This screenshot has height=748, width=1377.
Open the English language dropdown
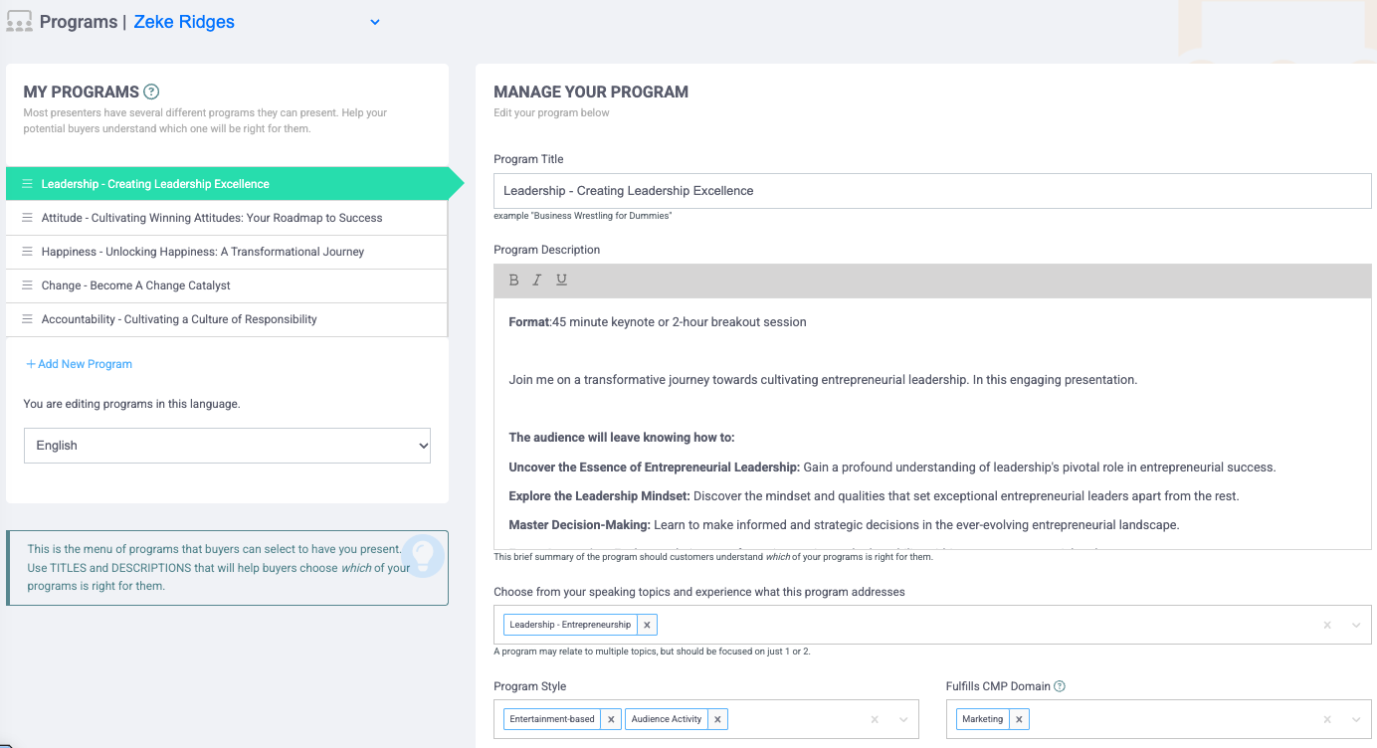tap(227, 446)
